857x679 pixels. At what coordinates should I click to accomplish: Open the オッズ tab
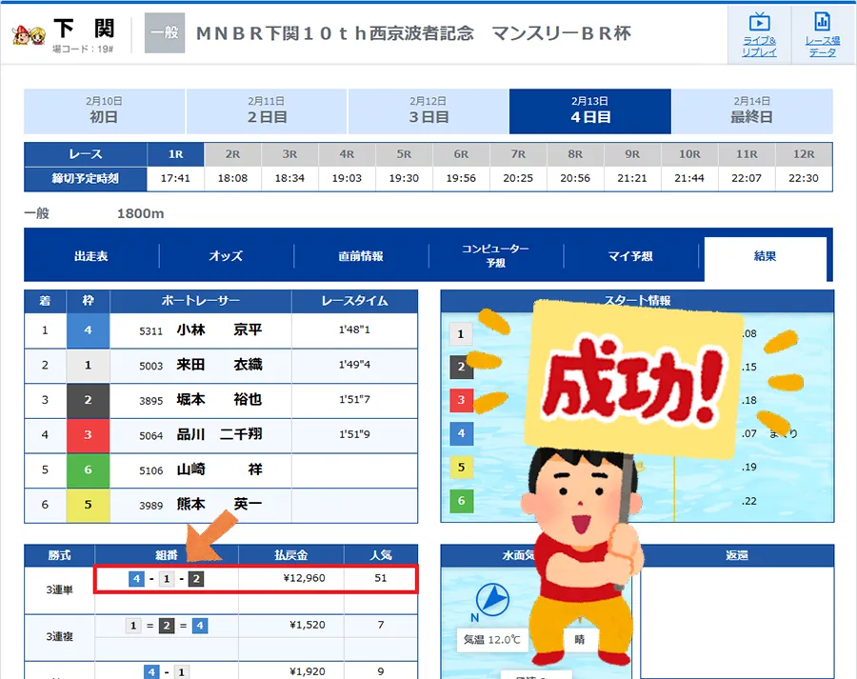(226, 256)
